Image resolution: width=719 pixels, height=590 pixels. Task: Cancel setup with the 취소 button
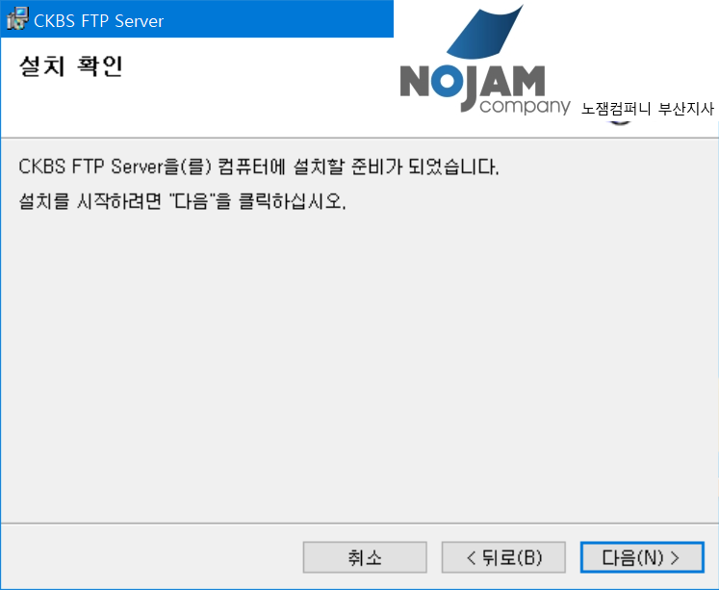tap(365, 557)
